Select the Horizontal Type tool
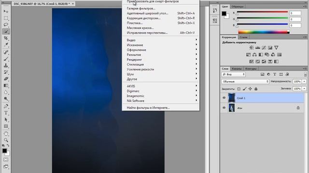309x173 pixels. coord(6,113)
